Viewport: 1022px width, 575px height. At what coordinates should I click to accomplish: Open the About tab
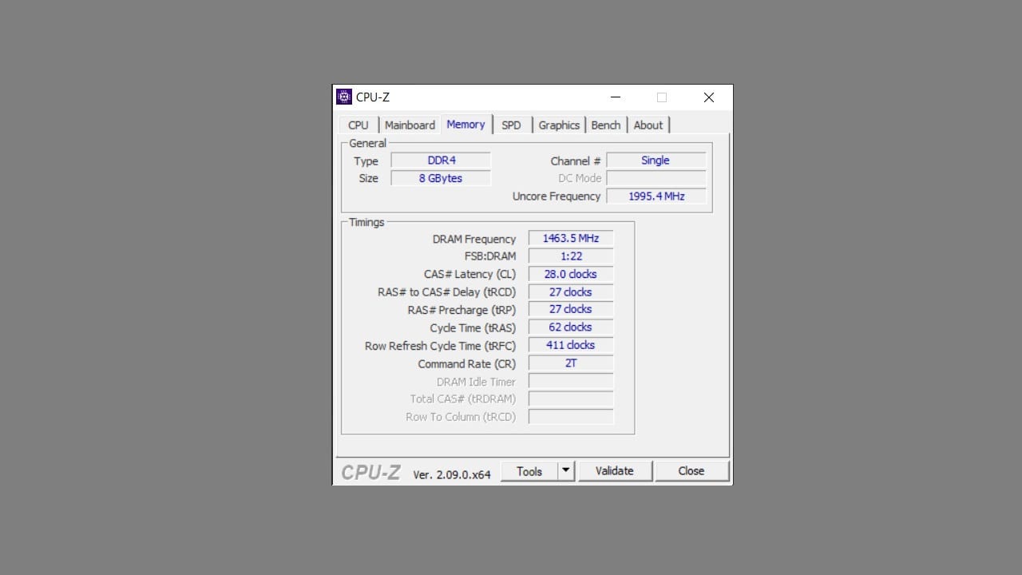coord(648,125)
